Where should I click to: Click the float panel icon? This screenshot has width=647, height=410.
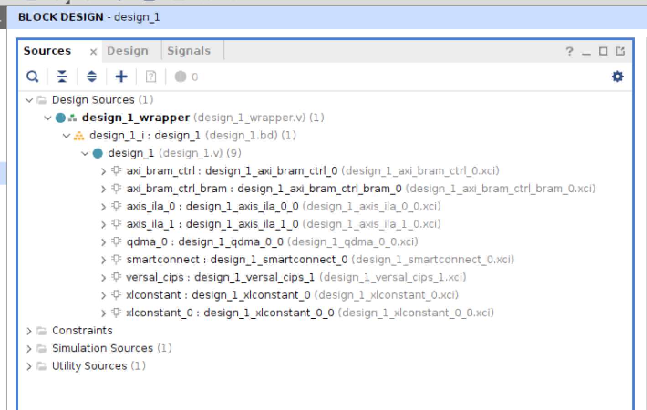click(x=620, y=51)
